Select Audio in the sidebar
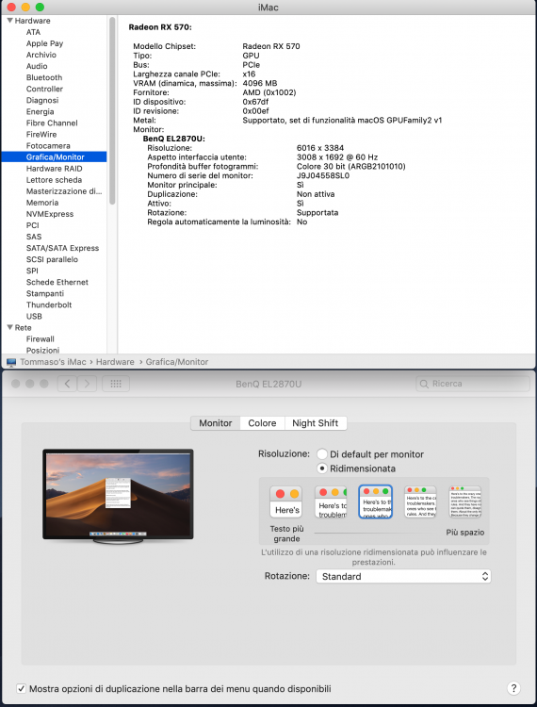The width and height of the screenshot is (537, 707). [x=37, y=66]
